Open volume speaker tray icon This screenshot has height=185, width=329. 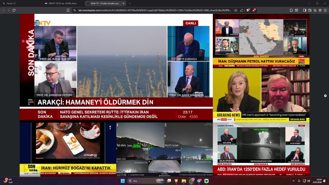tap(309, 181)
